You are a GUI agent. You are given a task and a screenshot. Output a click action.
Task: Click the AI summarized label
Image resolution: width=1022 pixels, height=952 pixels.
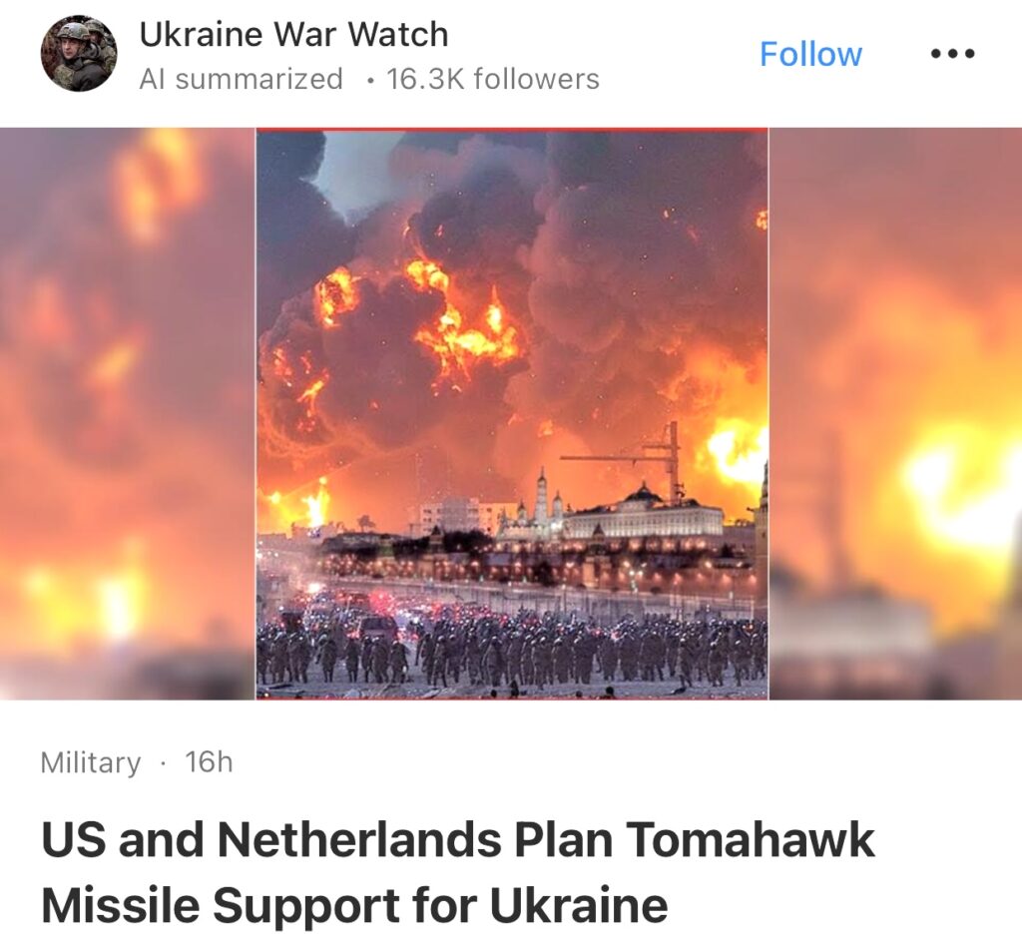(x=242, y=80)
